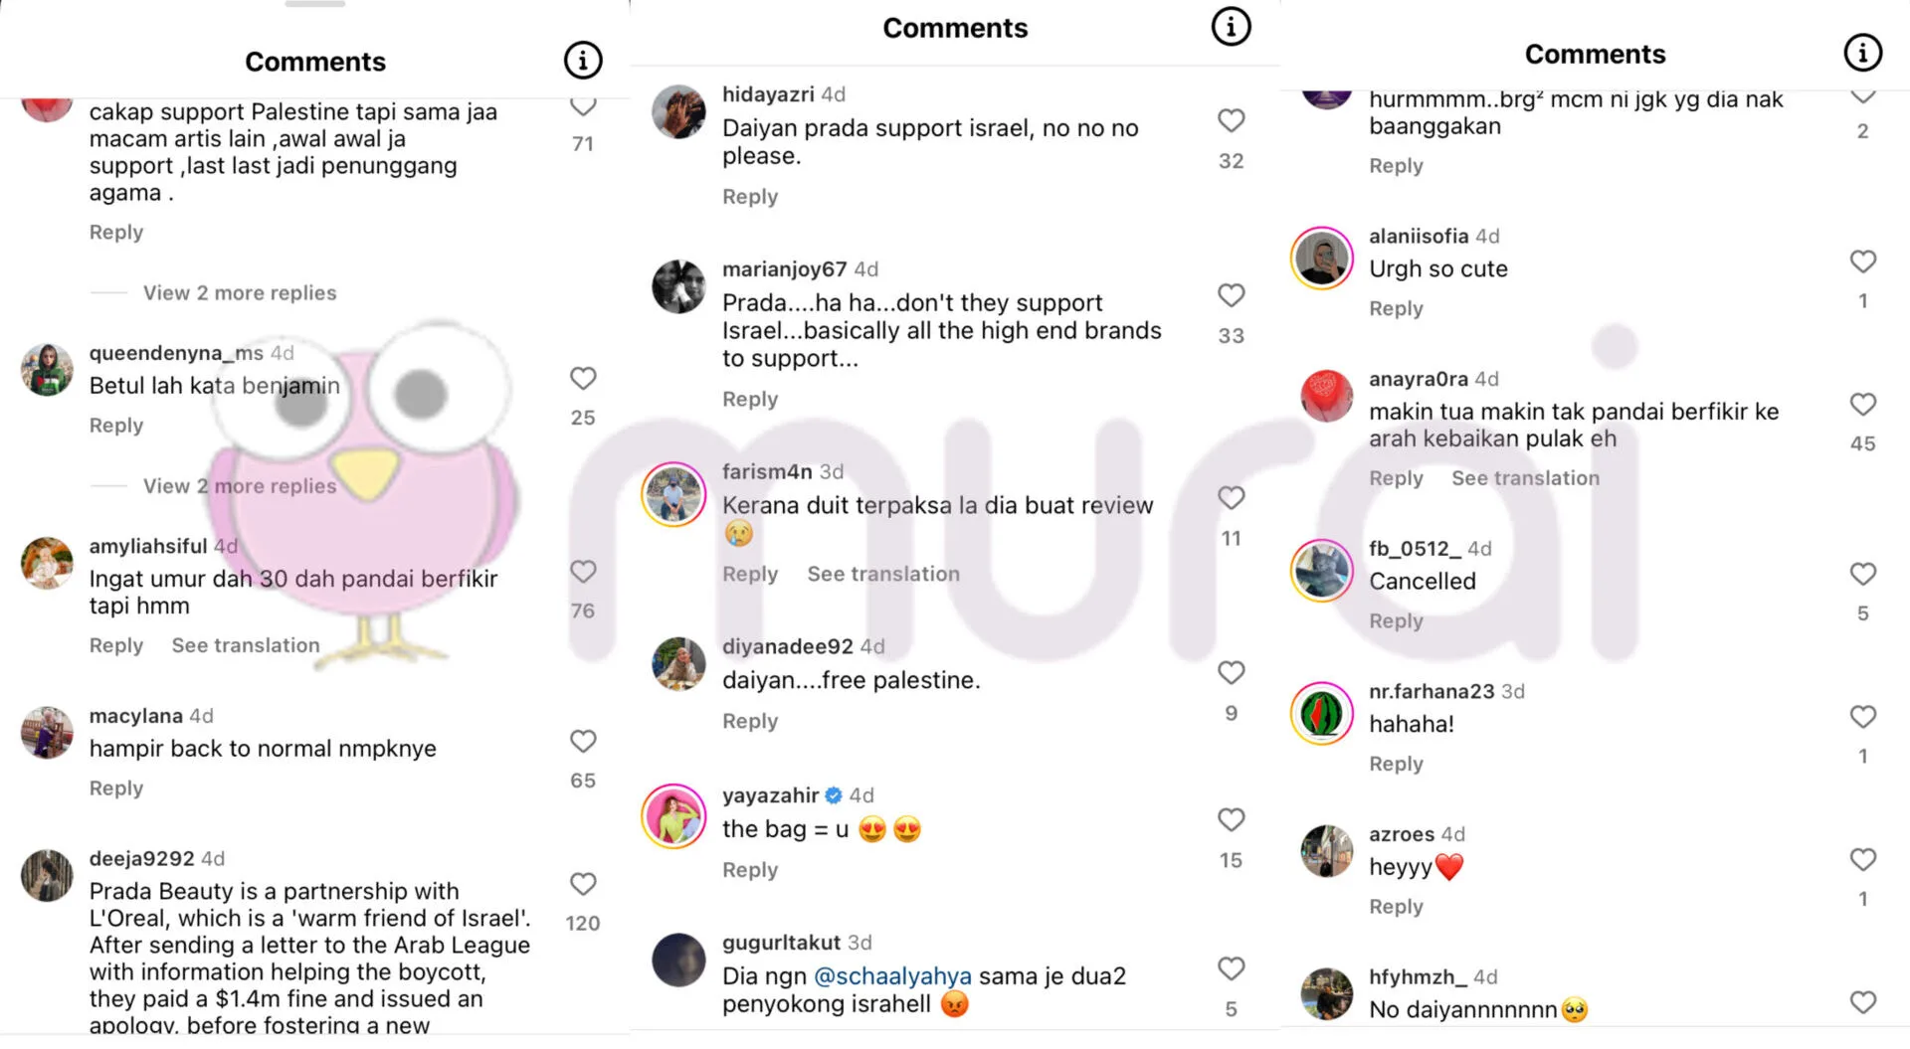This screenshot has width=1910, height=1049.
Task: Expand replies under queendenyna_ms's comment
Action: pyautogui.click(x=240, y=486)
